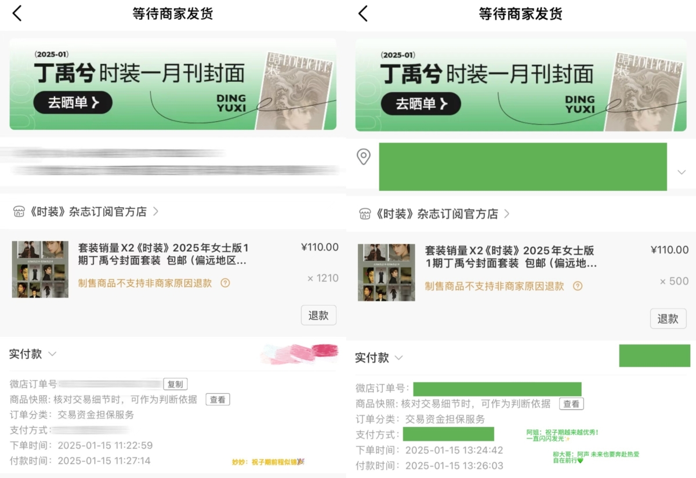The height and width of the screenshot is (478, 696).
Task: Copy the 微店订单号 with the 复制 button
Action: [175, 384]
